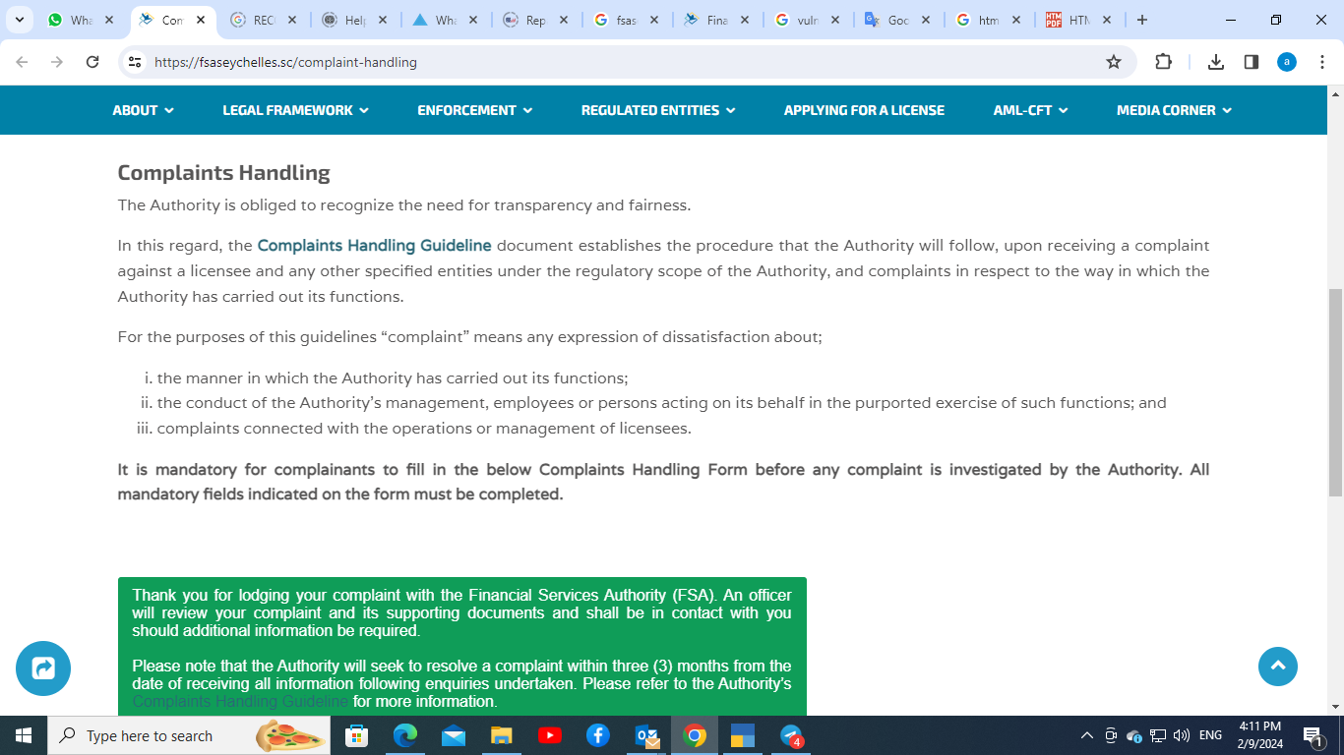Screen dimensions: 1344x755
Task: Toggle the browser side panel icon
Action: (x=1252, y=62)
